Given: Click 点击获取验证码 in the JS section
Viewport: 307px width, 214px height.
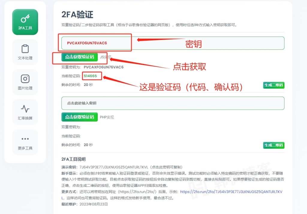Looking at the screenshot, I should (79, 57).
